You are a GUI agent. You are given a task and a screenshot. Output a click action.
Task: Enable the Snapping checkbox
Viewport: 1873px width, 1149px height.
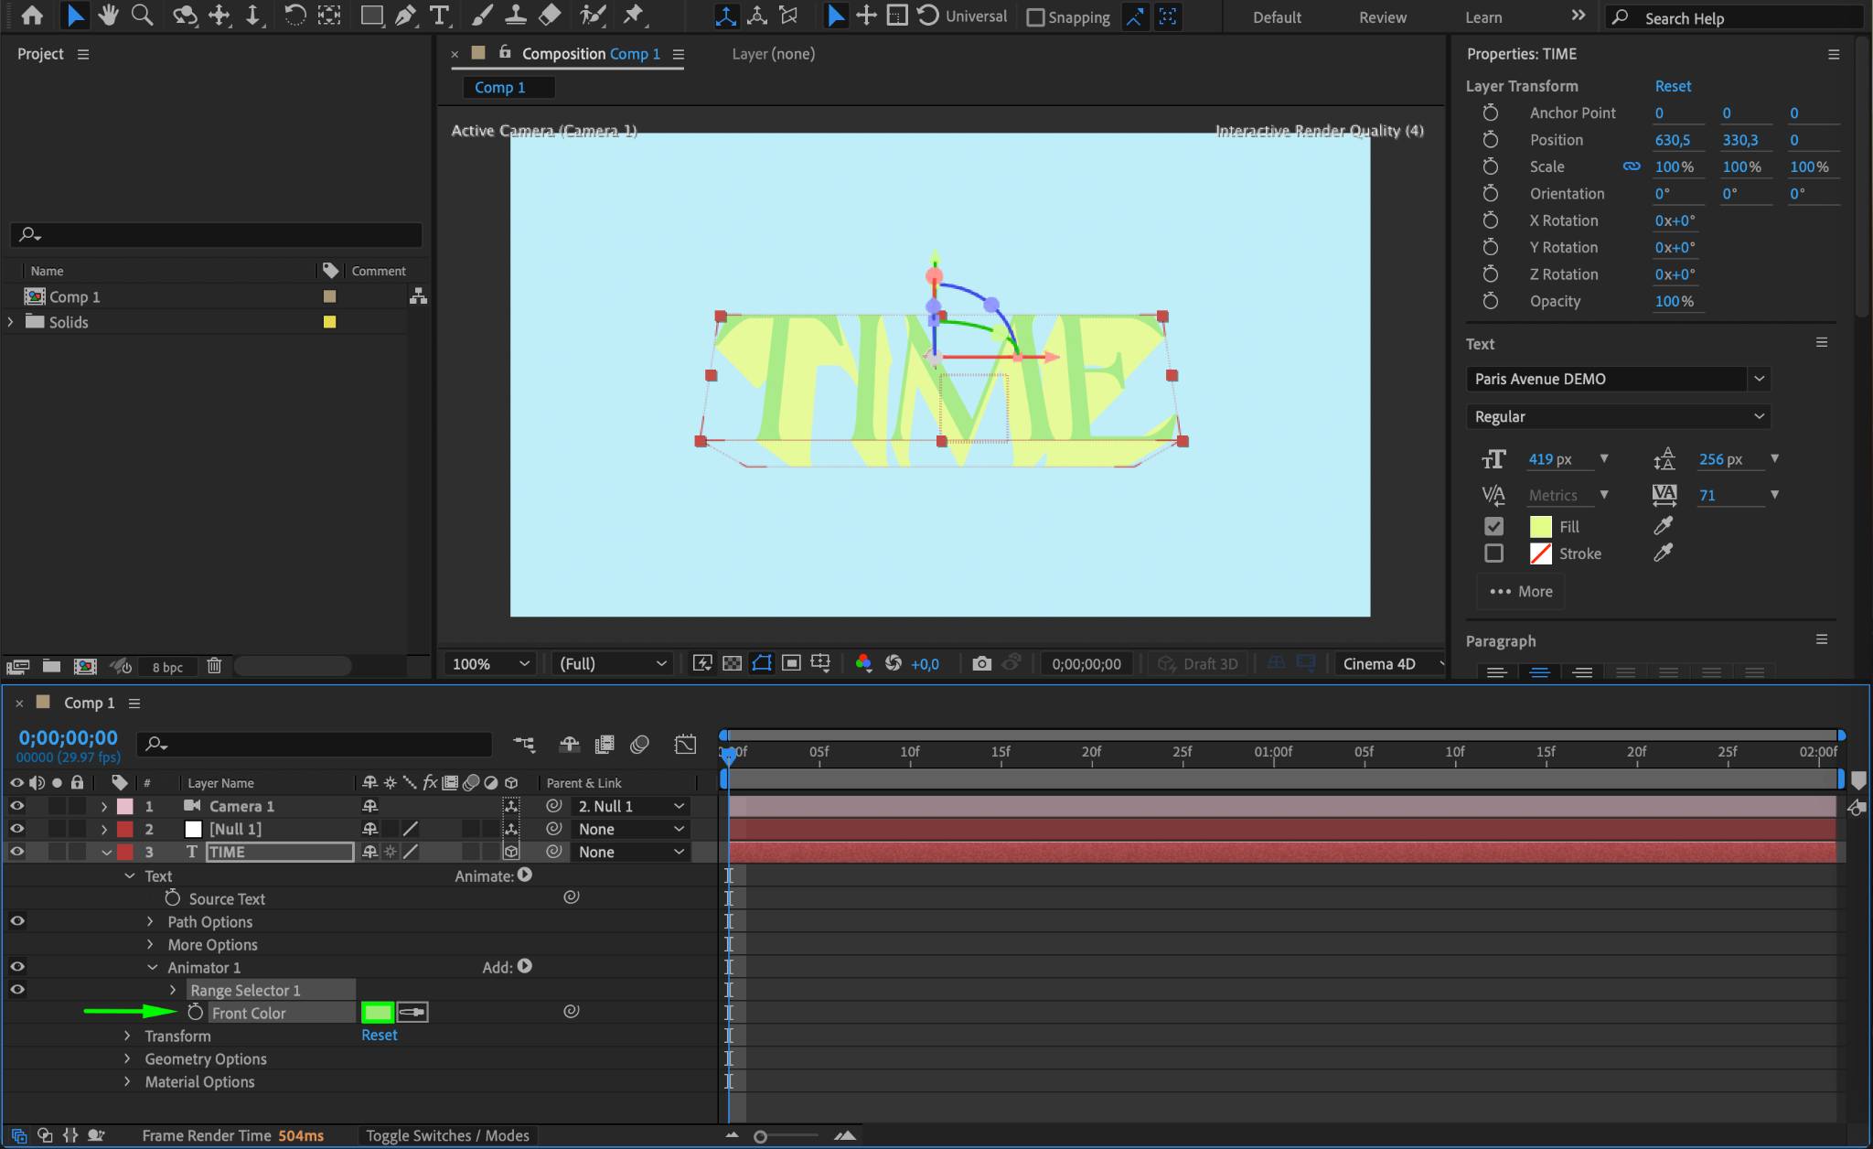click(x=1035, y=17)
